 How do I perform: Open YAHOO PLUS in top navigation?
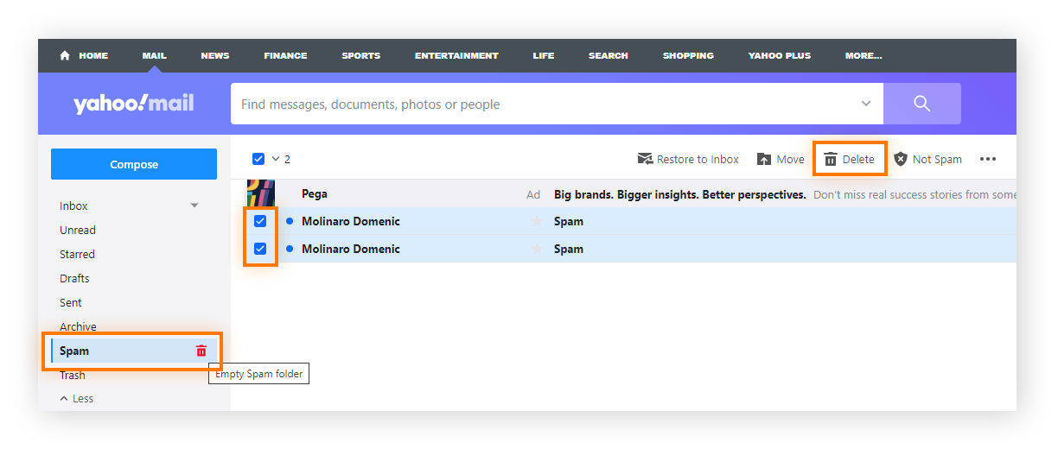(x=780, y=55)
